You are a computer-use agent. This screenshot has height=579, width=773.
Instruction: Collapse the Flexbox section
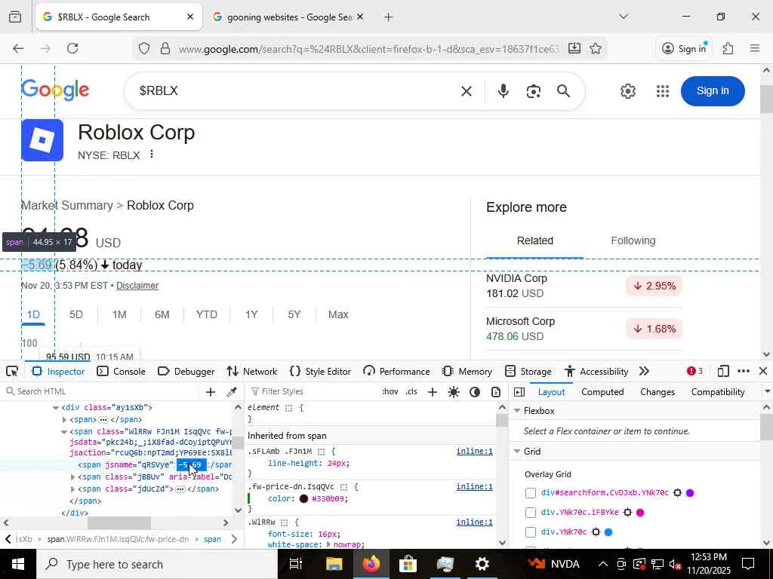(x=517, y=411)
